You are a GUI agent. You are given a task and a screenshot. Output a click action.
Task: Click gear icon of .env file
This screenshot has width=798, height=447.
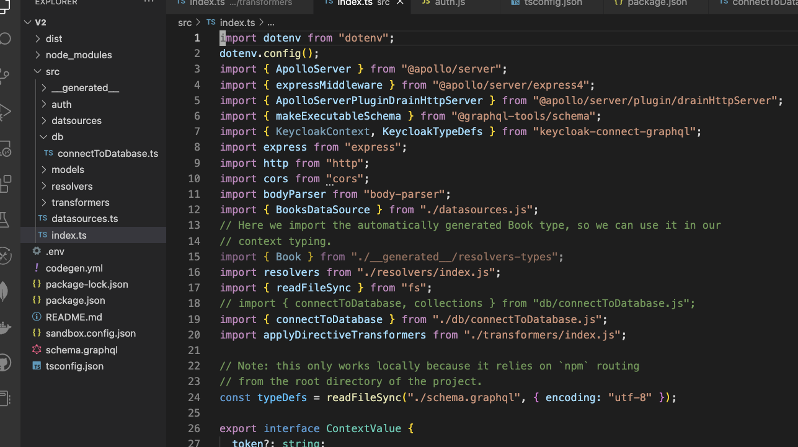tap(37, 251)
